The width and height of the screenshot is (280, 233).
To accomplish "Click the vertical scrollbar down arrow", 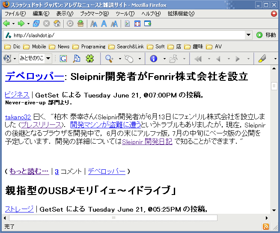I will coord(274,210).
